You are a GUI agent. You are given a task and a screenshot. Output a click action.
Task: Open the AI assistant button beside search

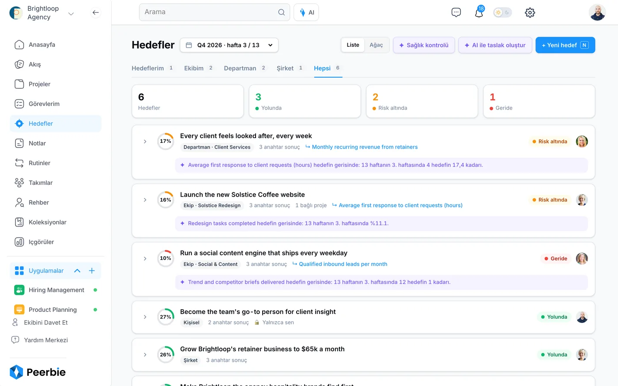(x=306, y=12)
